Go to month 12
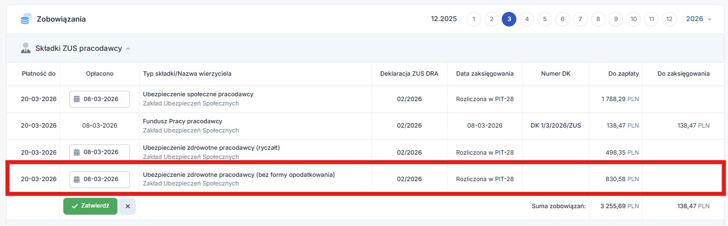Image resolution: width=728 pixels, height=226 pixels. pyautogui.click(x=670, y=19)
